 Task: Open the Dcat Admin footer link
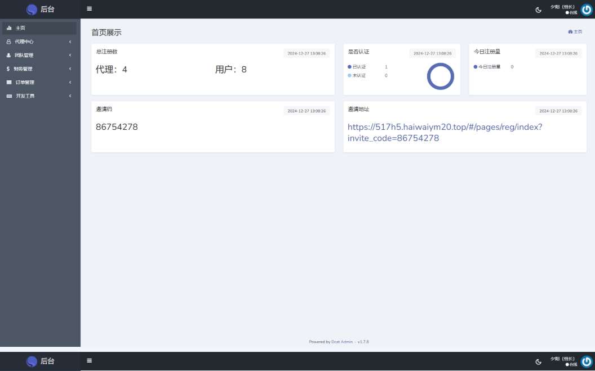coord(342,342)
